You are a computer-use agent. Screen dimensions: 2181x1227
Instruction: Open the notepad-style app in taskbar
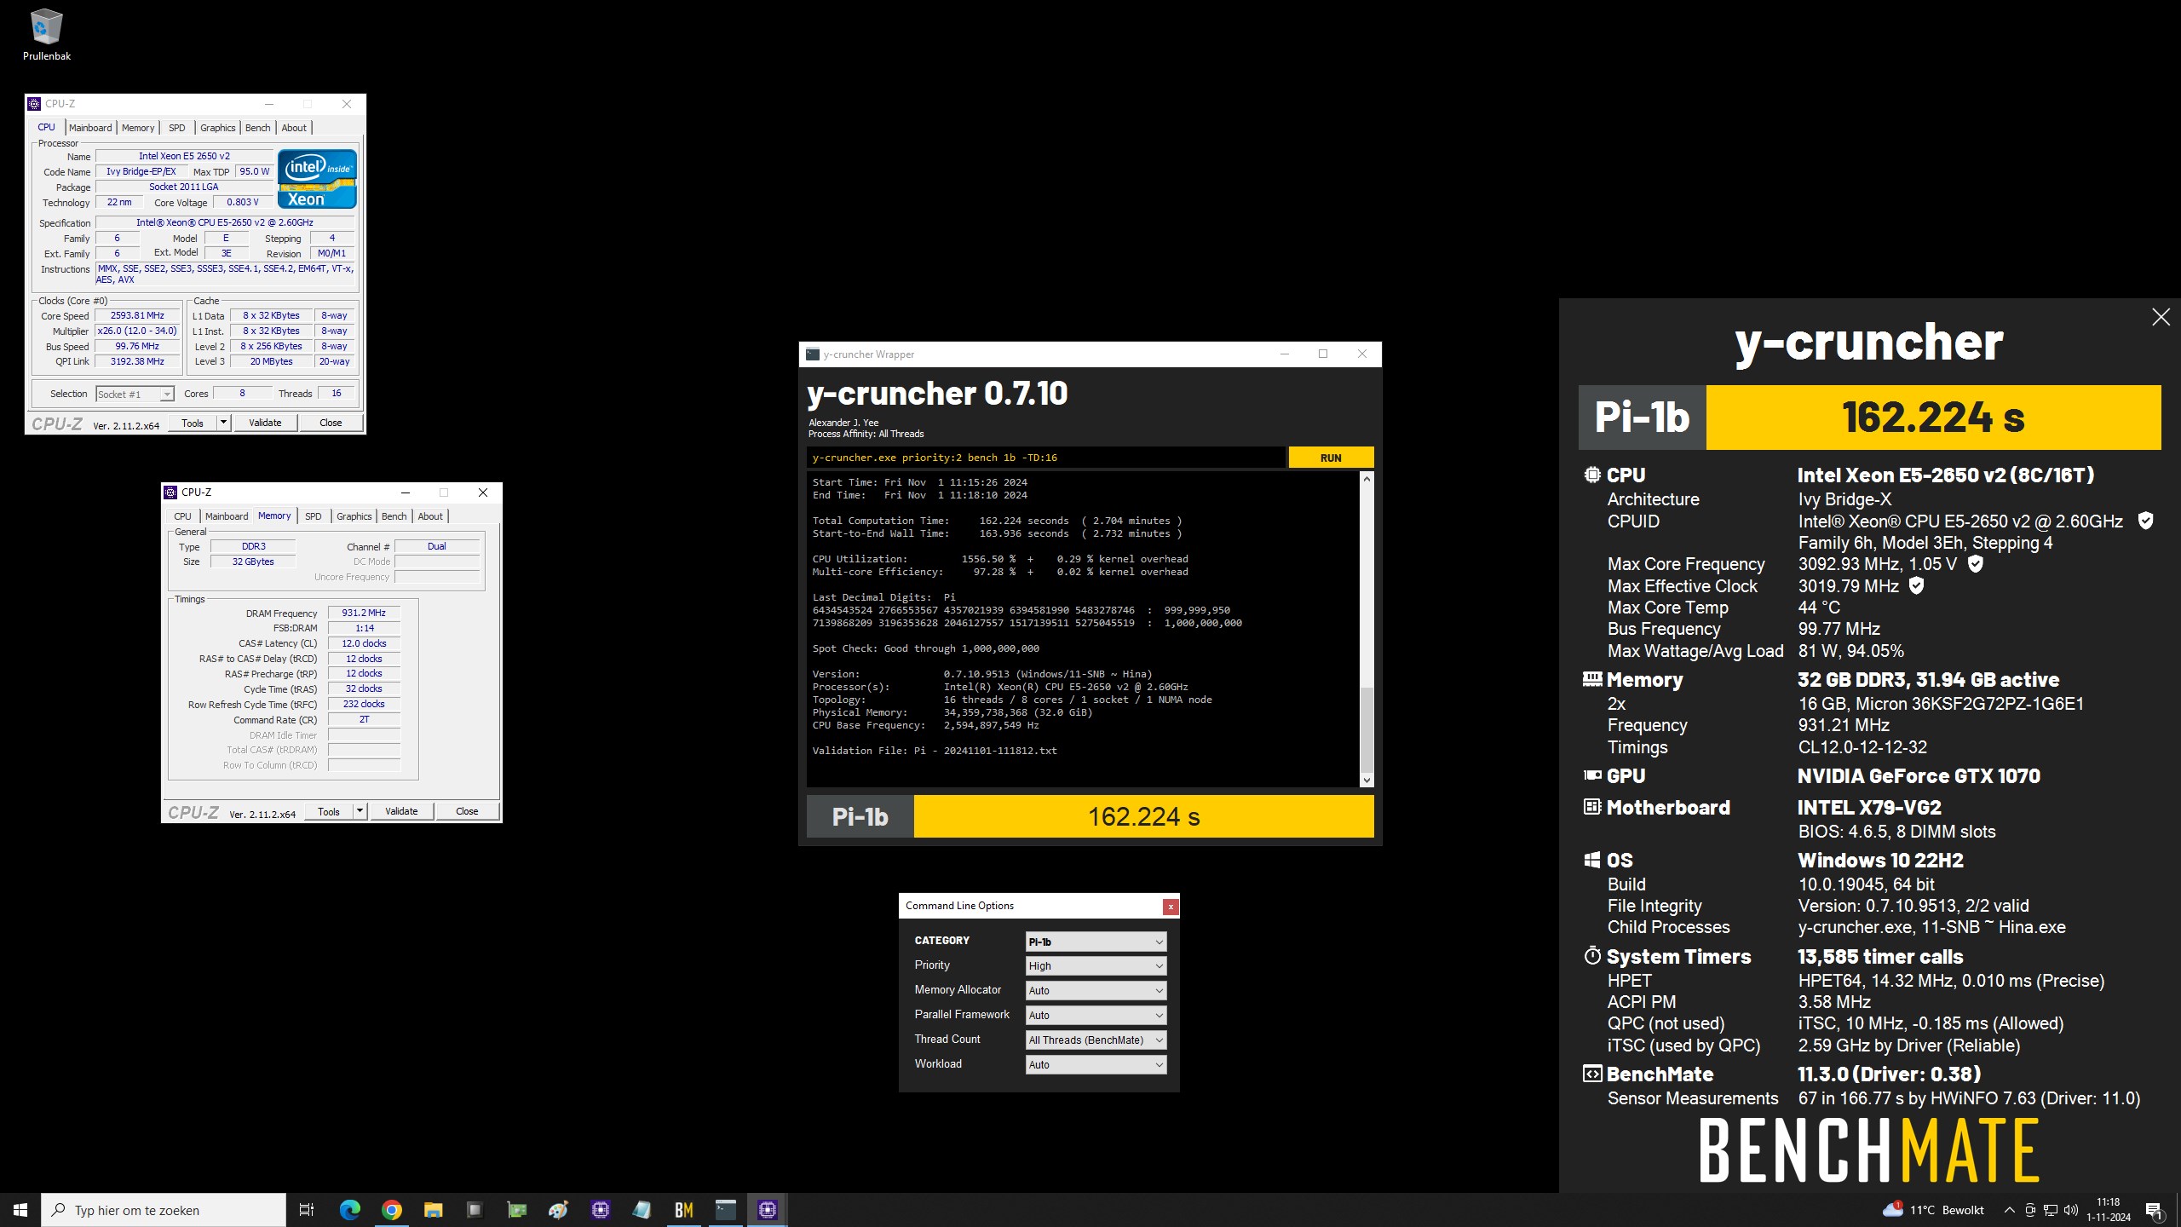642,1210
